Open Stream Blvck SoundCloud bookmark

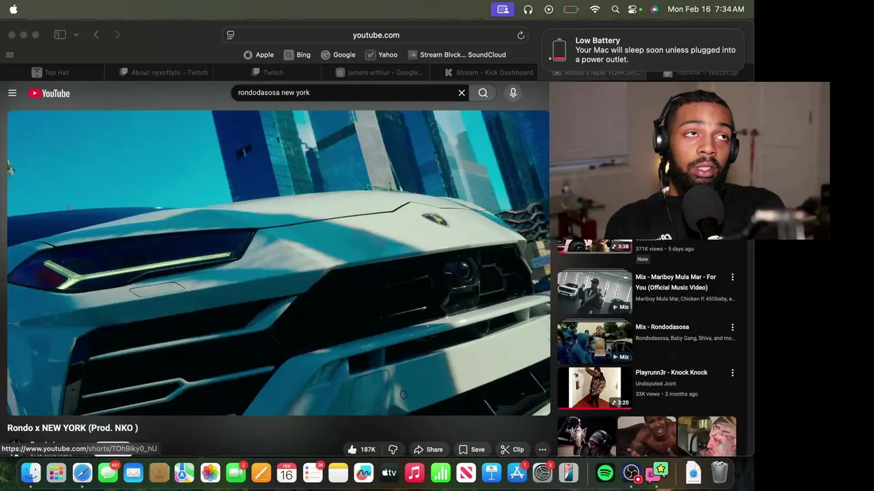pos(457,55)
